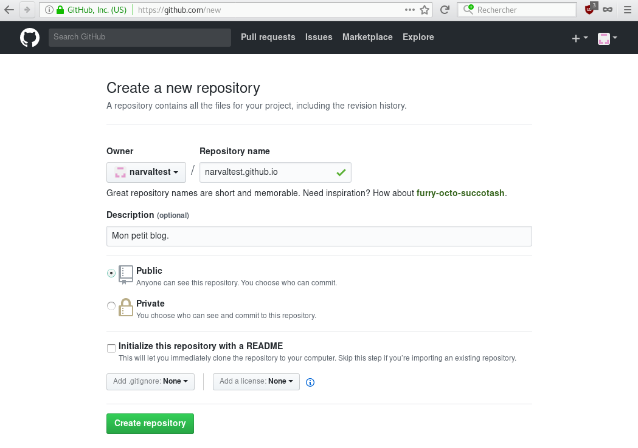Click the bookmark star icon
638x448 pixels.
tap(425, 10)
